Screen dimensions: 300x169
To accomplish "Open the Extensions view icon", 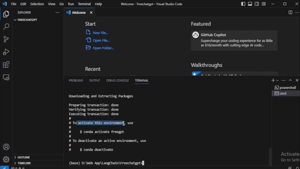I will (x=6, y=65).
